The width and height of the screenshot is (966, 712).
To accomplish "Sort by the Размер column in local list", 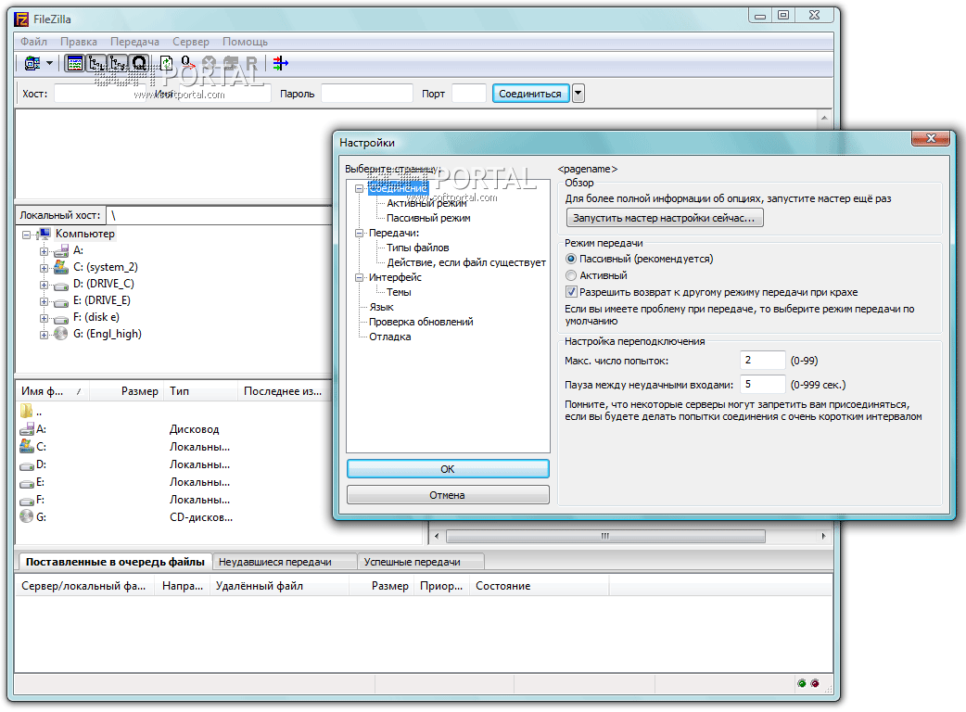I will 126,391.
